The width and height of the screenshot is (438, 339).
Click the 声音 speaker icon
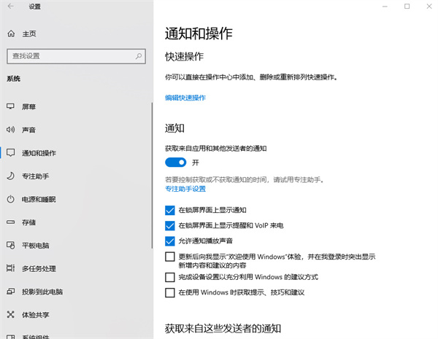point(11,130)
